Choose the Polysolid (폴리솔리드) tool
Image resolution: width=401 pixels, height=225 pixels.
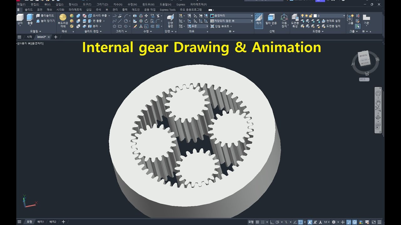(x=45, y=16)
